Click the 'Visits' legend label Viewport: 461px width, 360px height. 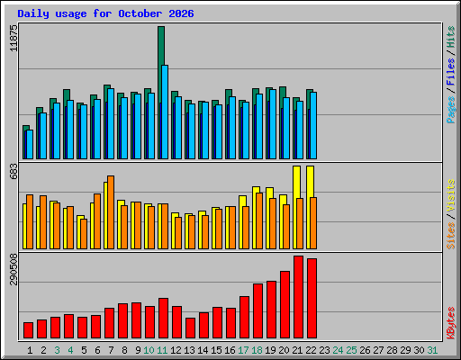tap(451, 195)
